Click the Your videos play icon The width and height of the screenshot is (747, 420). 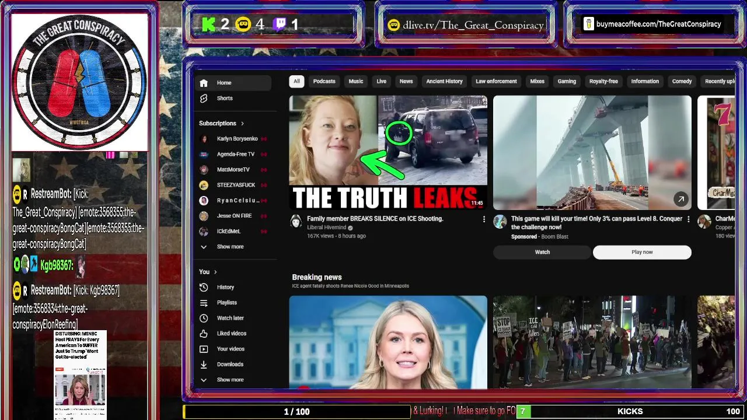coord(204,349)
